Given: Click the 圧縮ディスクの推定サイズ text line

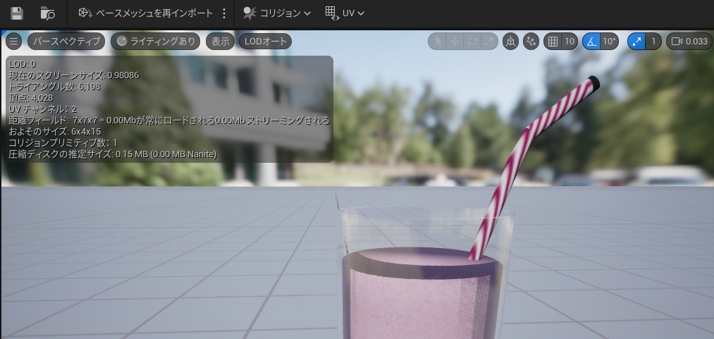Looking at the screenshot, I should click(x=113, y=154).
